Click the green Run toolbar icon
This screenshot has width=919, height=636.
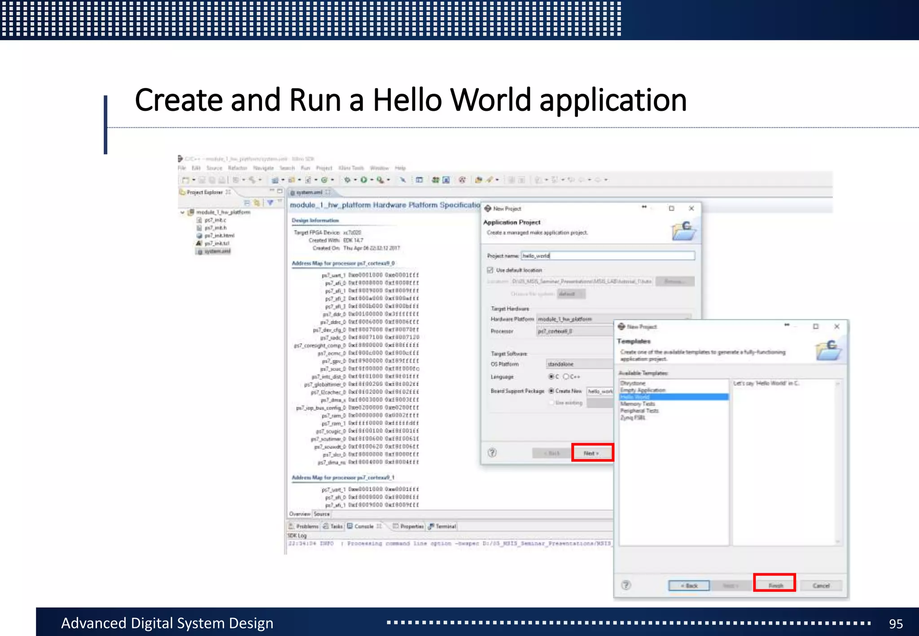click(x=364, y=180)
